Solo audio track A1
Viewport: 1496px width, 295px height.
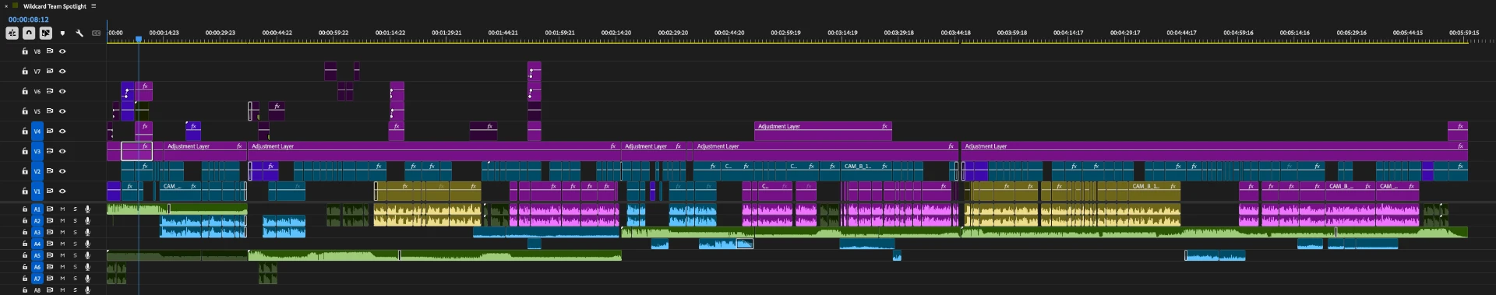(75, 209)
